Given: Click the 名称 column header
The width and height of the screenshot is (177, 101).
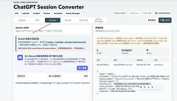Looking at the screenshot, I should pyautogui.click(x=98, y=60).
